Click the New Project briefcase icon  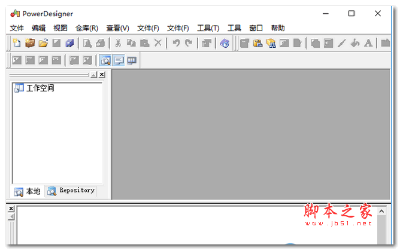point(30,43)
